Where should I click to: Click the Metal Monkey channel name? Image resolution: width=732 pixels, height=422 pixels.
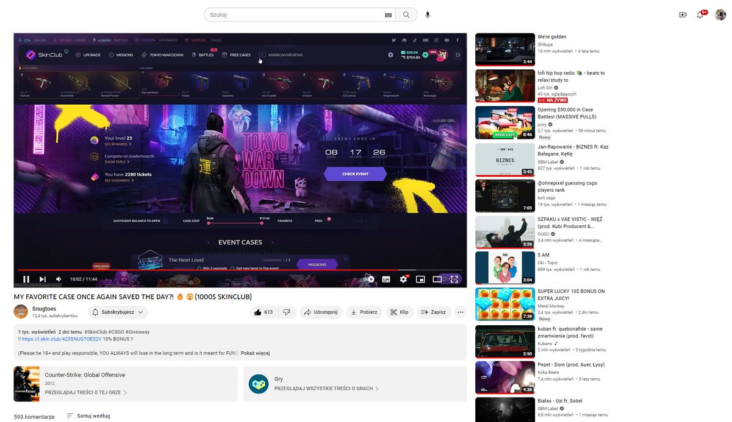552,306
